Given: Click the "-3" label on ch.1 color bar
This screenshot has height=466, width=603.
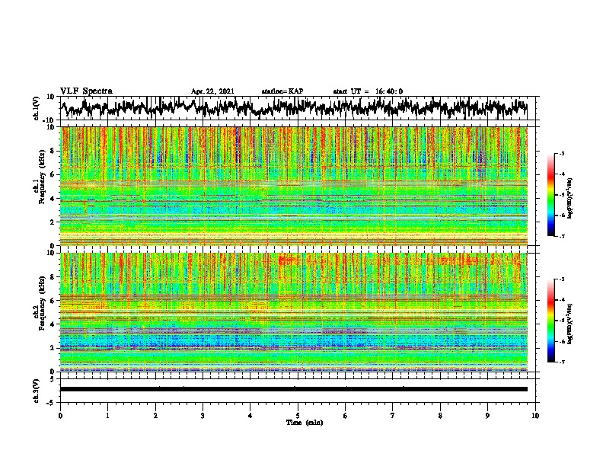Looking at the screenshot, I should [561, 153].
